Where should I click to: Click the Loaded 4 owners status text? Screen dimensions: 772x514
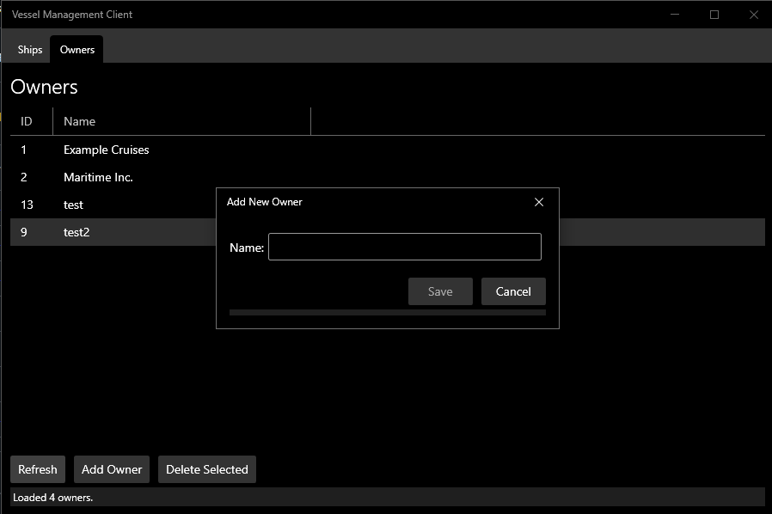tap(52, 498)
